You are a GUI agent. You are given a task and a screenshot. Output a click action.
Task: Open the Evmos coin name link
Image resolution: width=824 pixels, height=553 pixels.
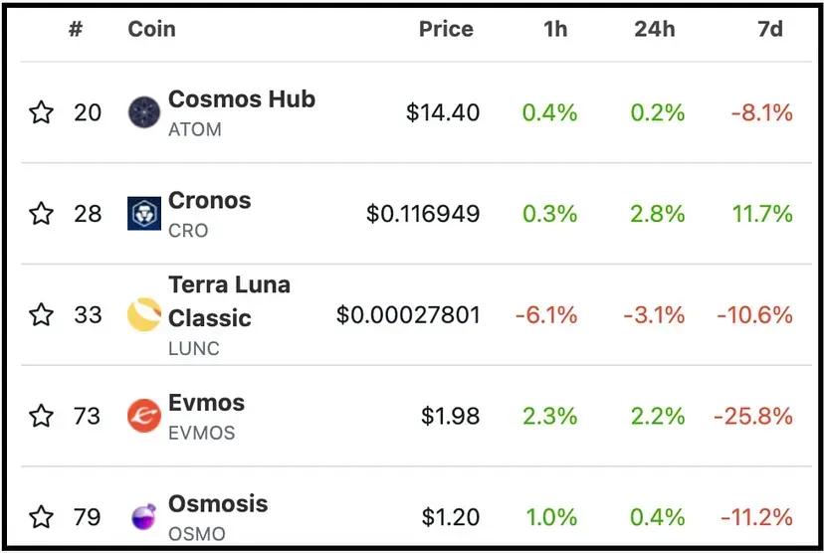pyautogui.click(x=207, y=403)
